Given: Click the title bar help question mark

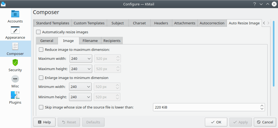Looking at the screenshot, I should 254,4.
